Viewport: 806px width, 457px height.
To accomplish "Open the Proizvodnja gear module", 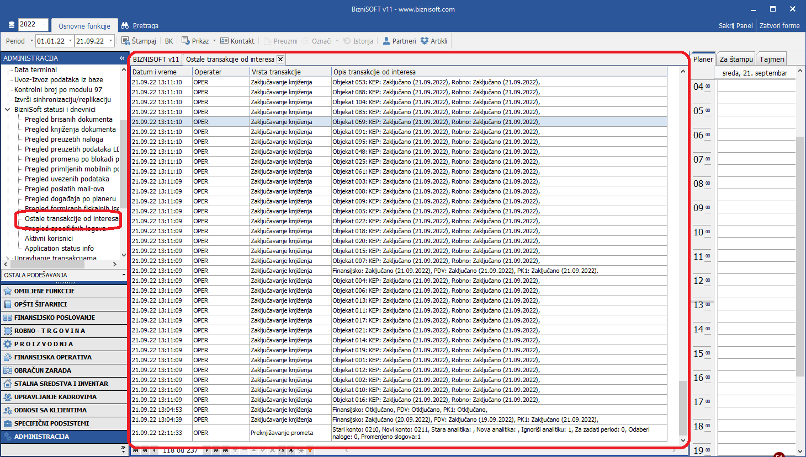I will point(8,344).
